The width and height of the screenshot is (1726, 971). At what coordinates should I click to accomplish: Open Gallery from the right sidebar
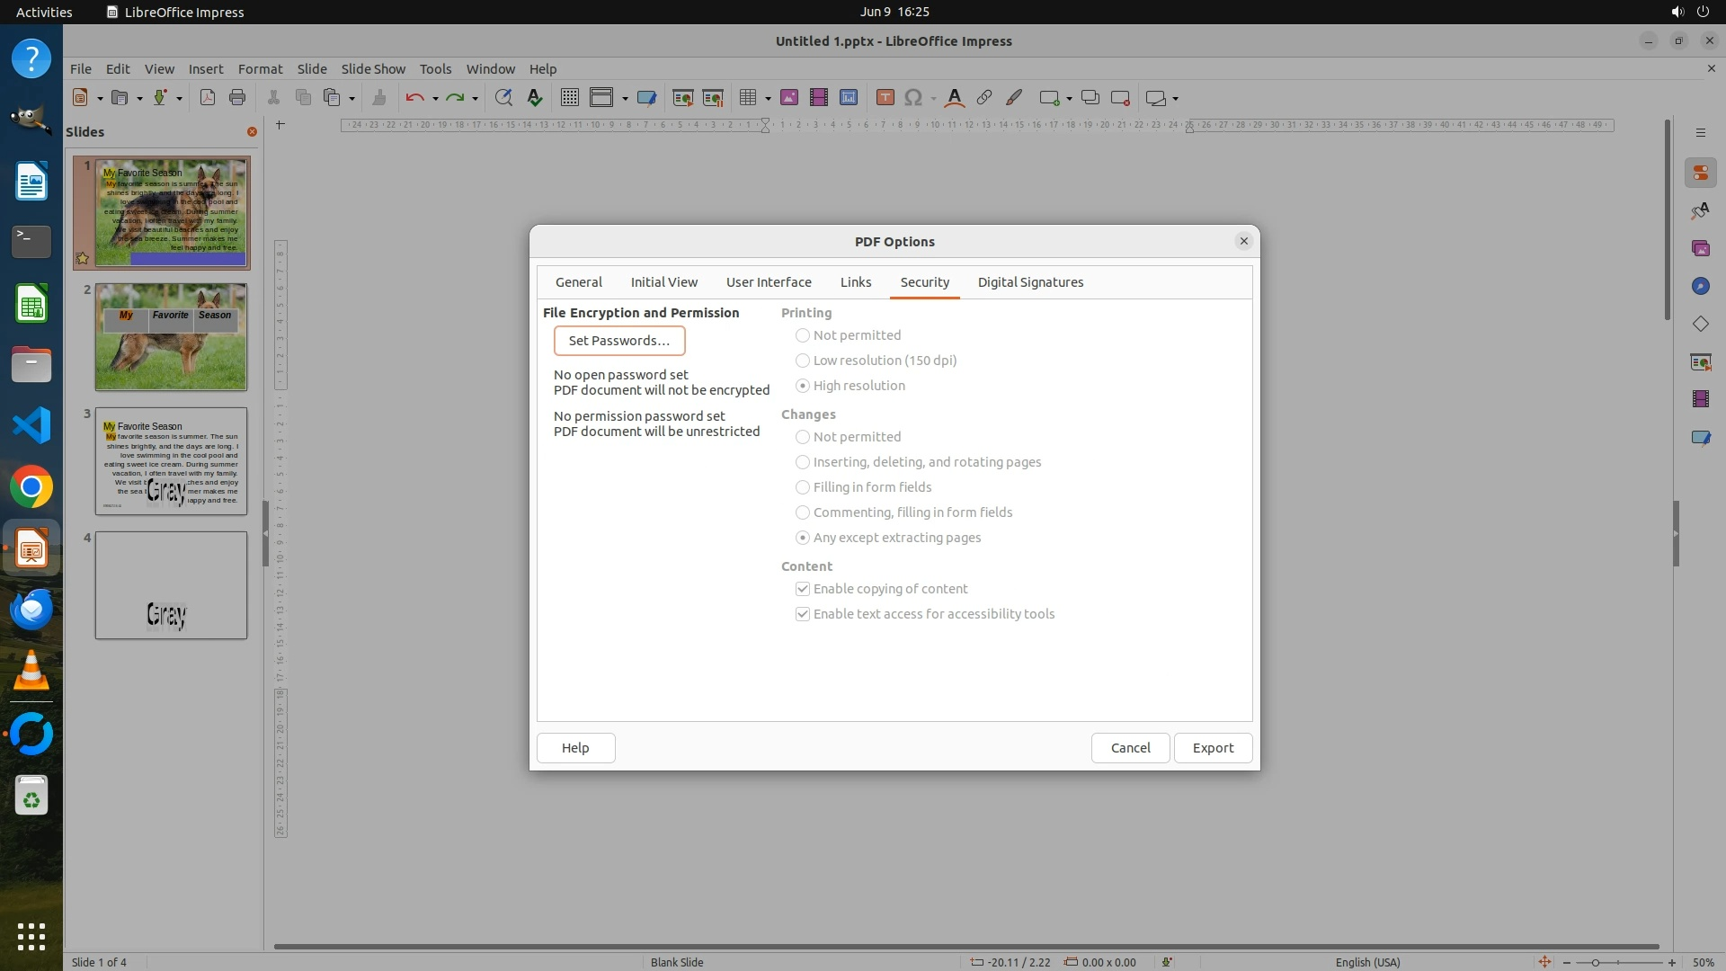click(1700, 249)
